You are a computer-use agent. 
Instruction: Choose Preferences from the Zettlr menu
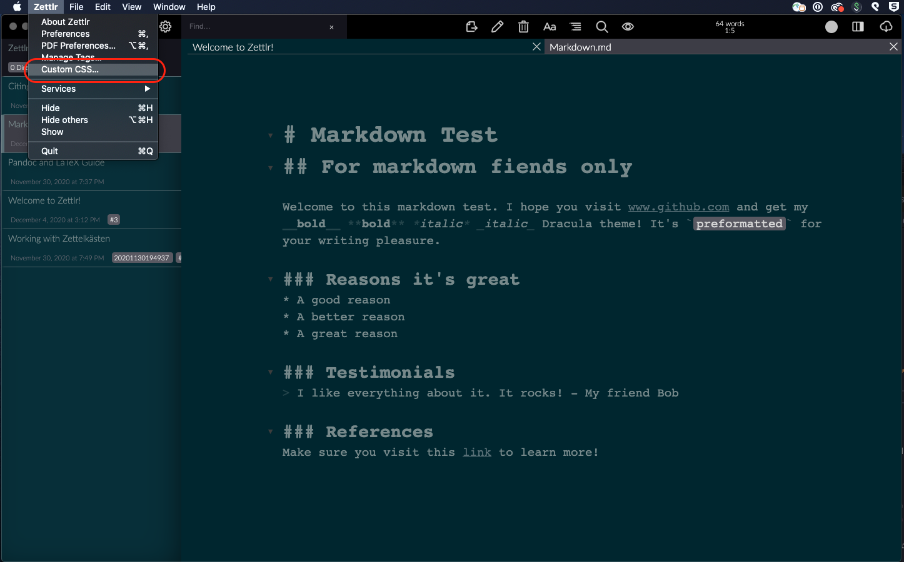point(93,34)
